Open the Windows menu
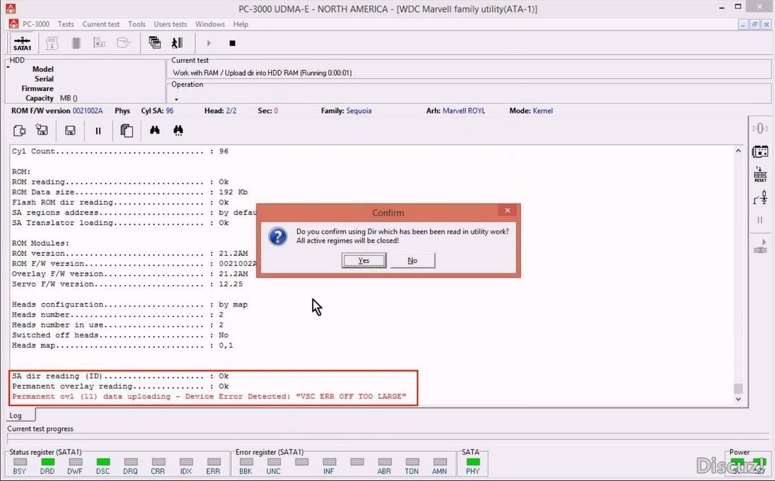Image resolution: width=775 pixels, height=481 pixels. [x=210, y=24]
